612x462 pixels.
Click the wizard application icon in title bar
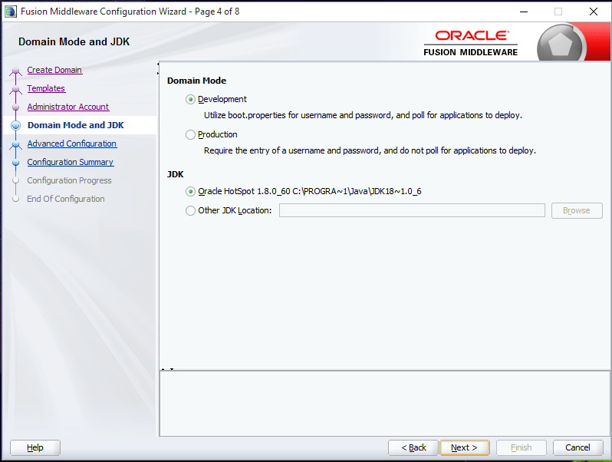click(x=11, y=12)
